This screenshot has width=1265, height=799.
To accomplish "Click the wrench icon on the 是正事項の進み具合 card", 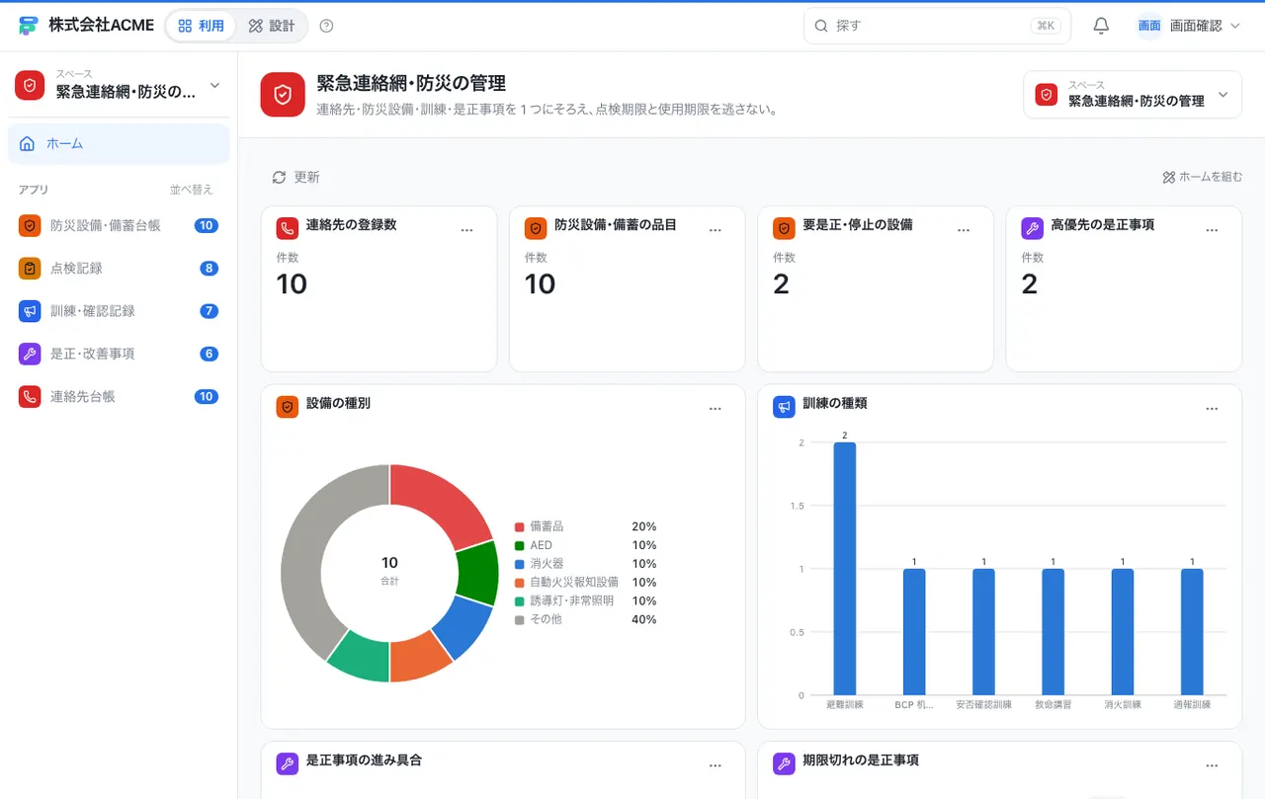I will coord(287,763).
